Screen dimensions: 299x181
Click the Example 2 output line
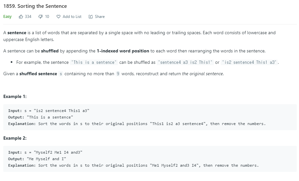(37, 159)
